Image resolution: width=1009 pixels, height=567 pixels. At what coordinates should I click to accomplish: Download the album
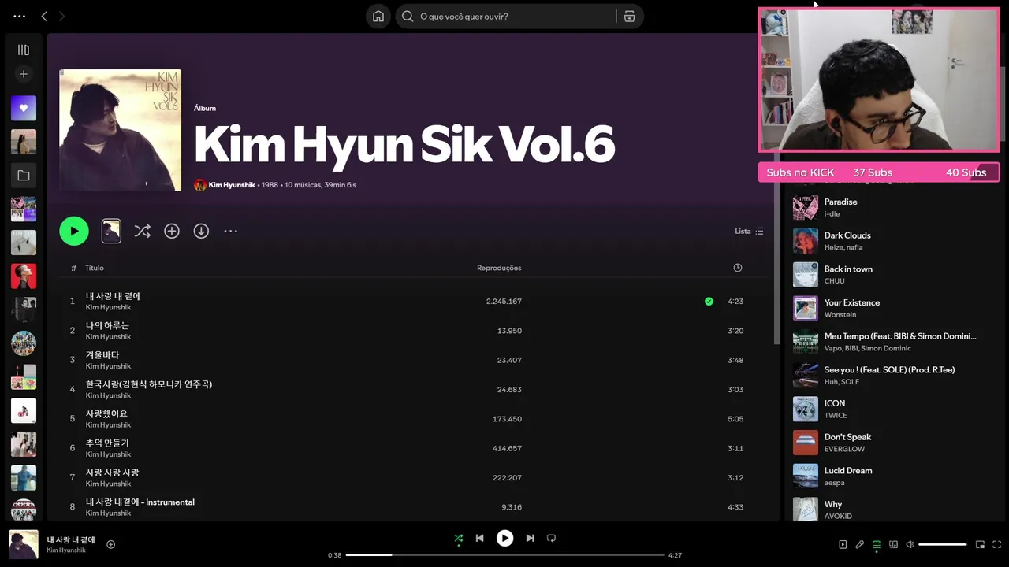(x=201, y=231)
